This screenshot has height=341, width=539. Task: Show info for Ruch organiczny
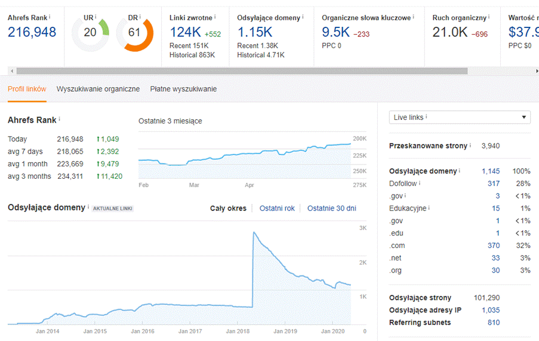[489, 17]
